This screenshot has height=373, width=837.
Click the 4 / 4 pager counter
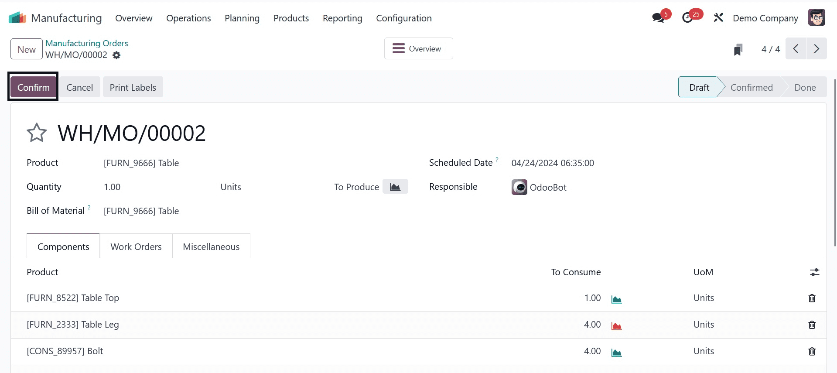point(770,49)
